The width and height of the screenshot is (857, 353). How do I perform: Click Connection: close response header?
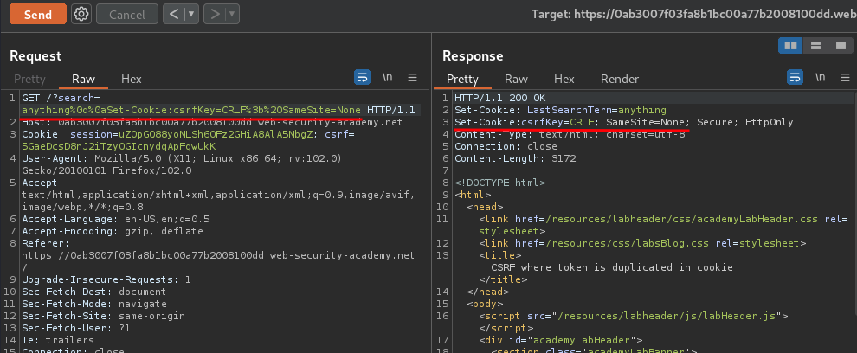(x=506, y=146)
